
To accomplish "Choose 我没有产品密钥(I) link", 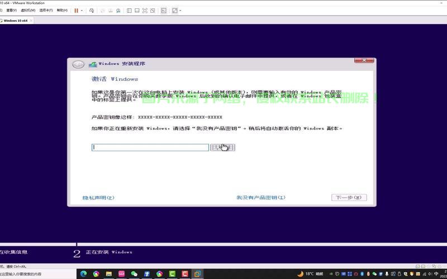I will tap(261, 198).
